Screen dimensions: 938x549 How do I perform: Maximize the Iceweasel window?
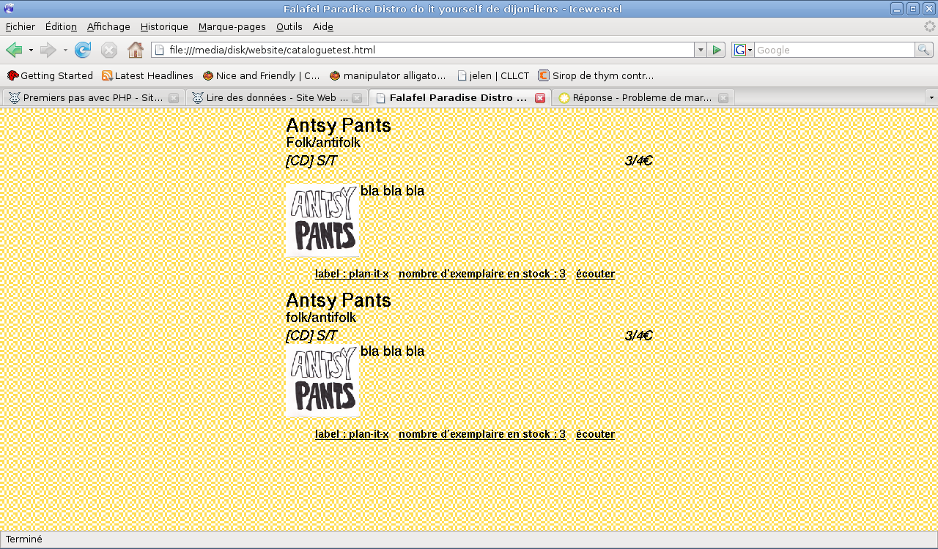point(912,9)
